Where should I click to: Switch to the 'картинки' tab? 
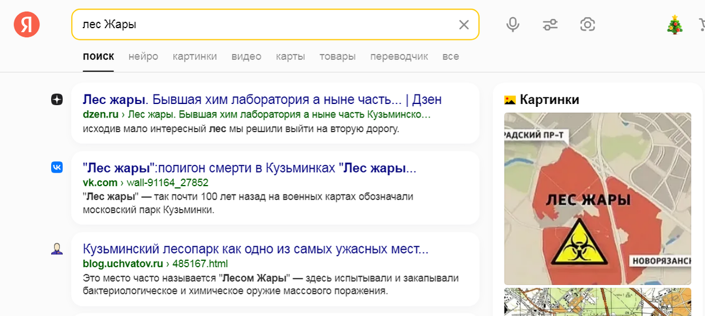tap(194, 56)
